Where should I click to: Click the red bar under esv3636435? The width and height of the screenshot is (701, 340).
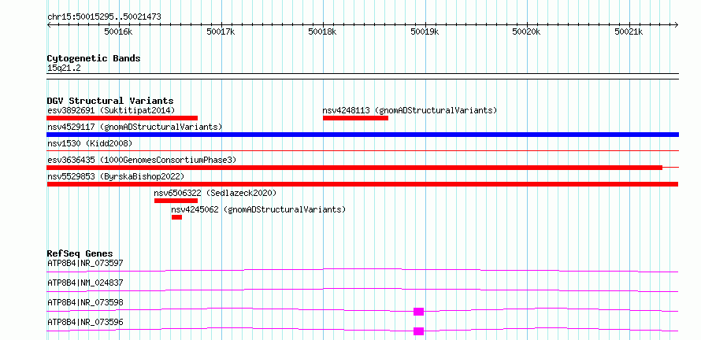pos(354,168)
